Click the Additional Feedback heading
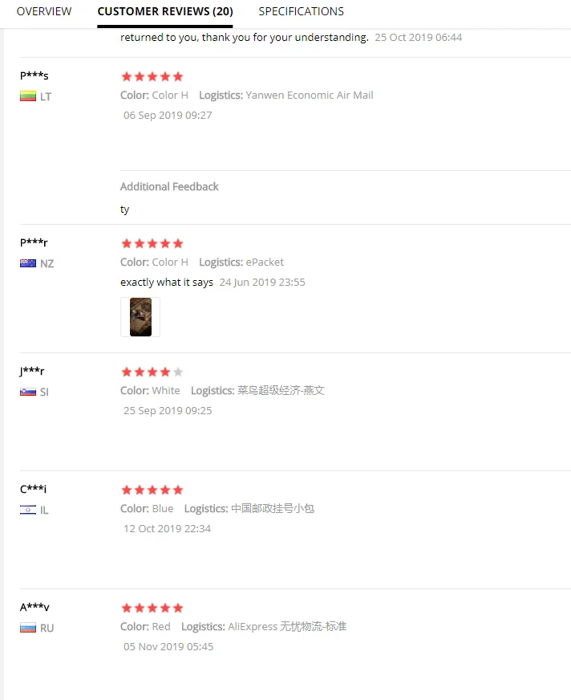Screen dimensions: 571x700 point(169,186)
